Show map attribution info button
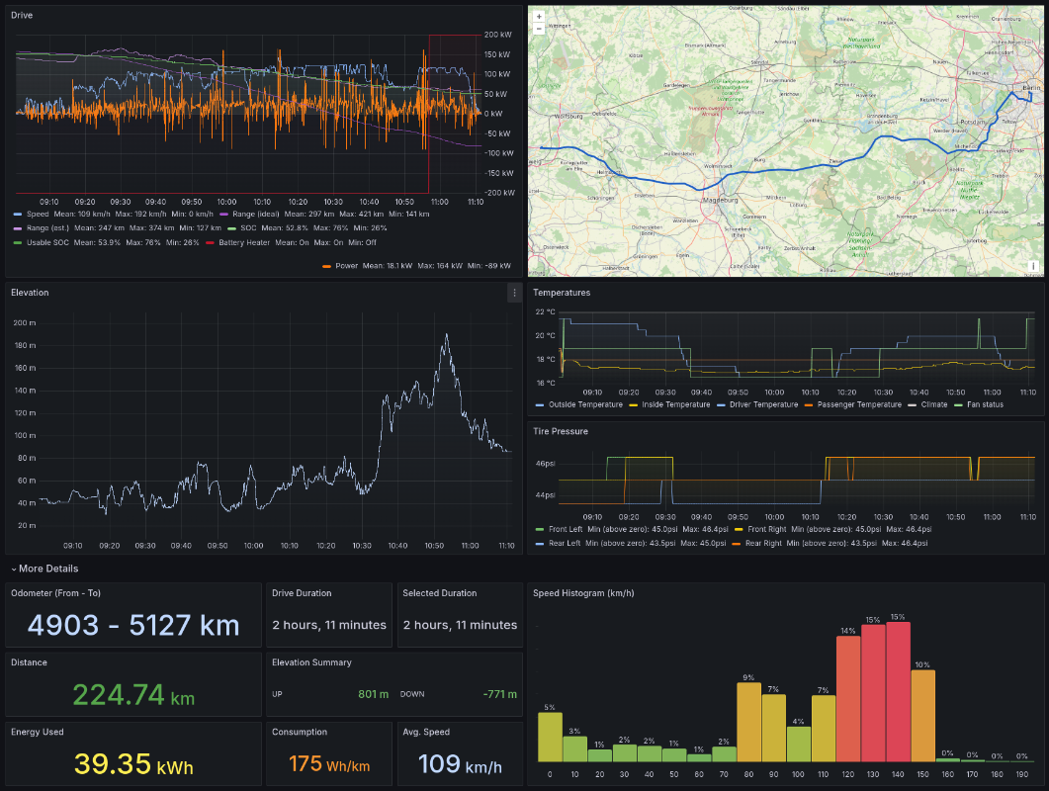The image size is (1049, 791). (x=1033, y=266)
